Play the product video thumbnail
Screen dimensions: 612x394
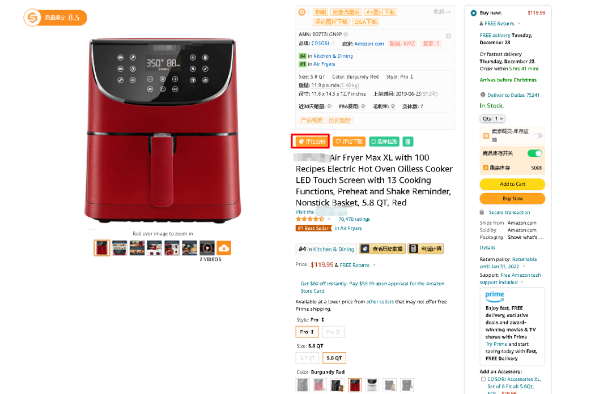pyautogui.click(x=207, y=248)
